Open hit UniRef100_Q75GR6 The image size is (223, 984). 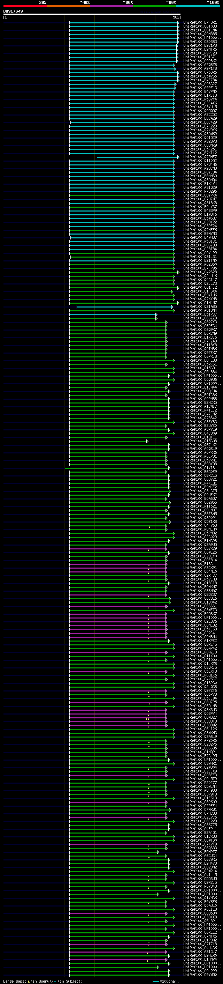(200, 72)
